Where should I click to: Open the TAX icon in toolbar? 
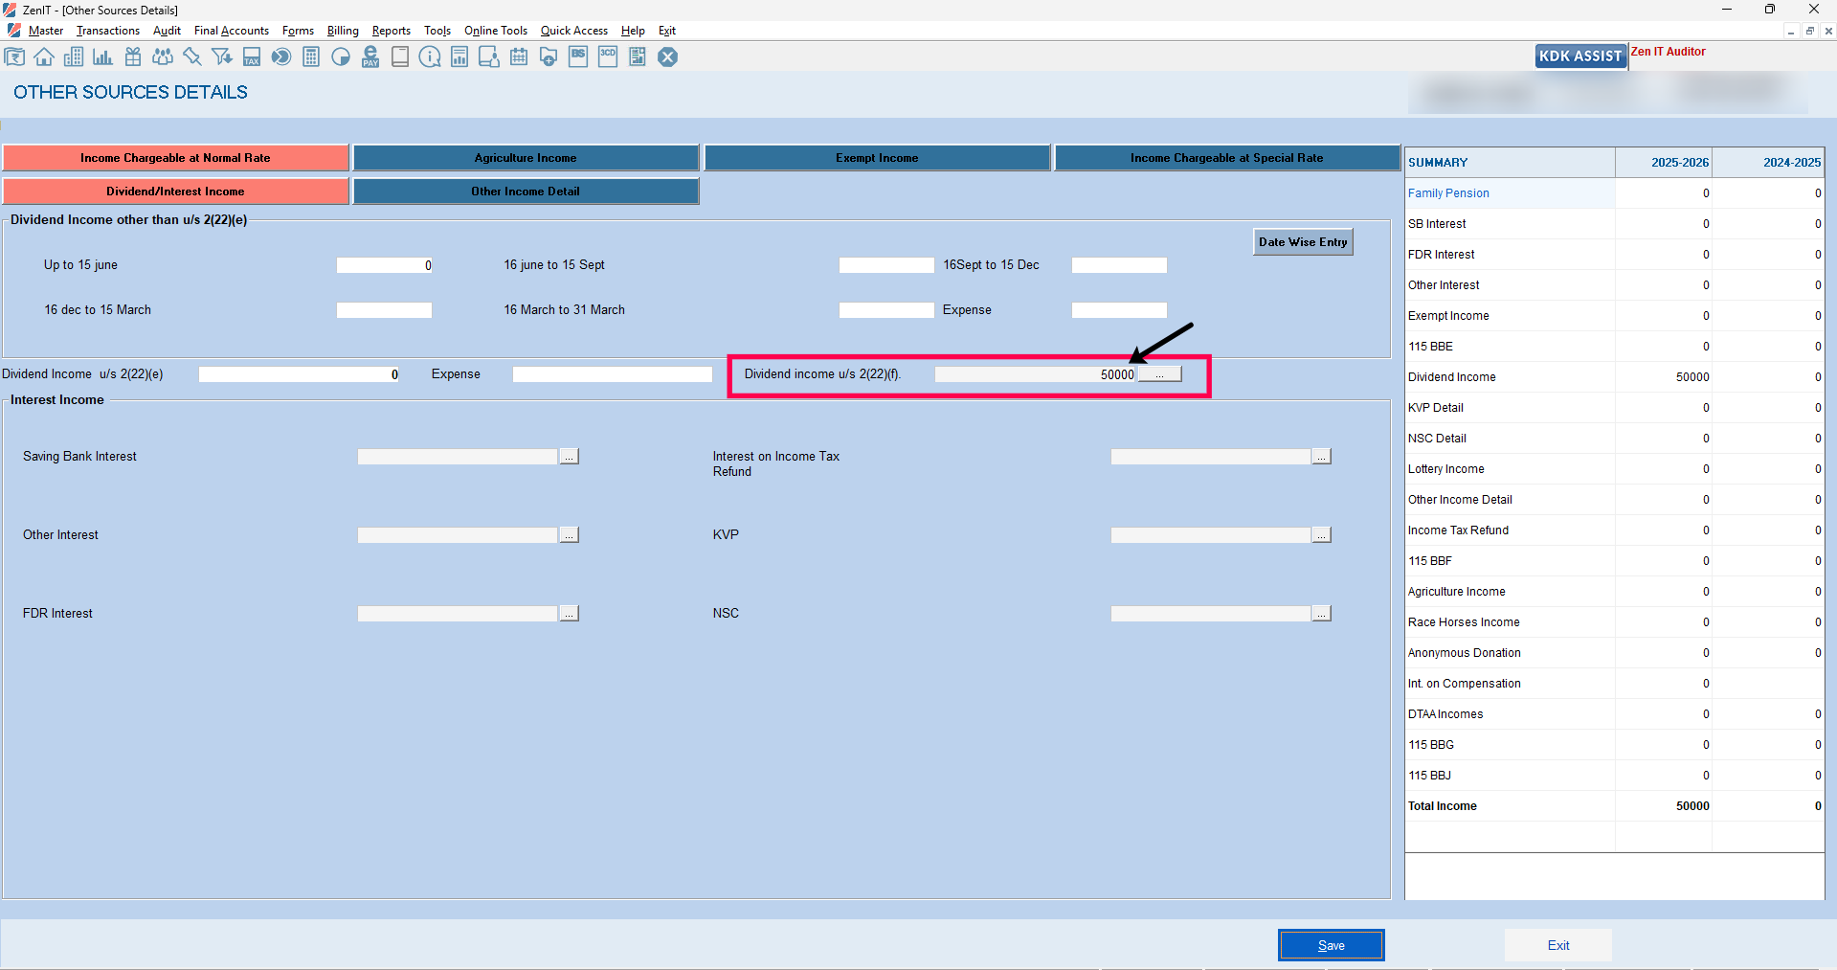point(252,57)
